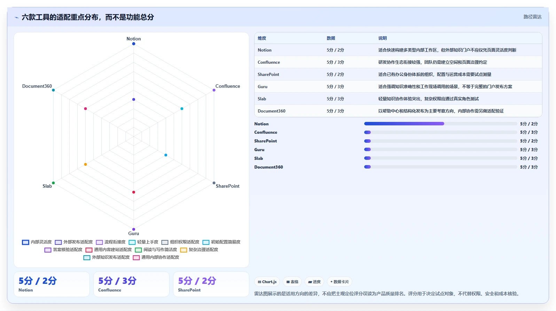Click the inner point on Confluence axis

coord(182,109)
